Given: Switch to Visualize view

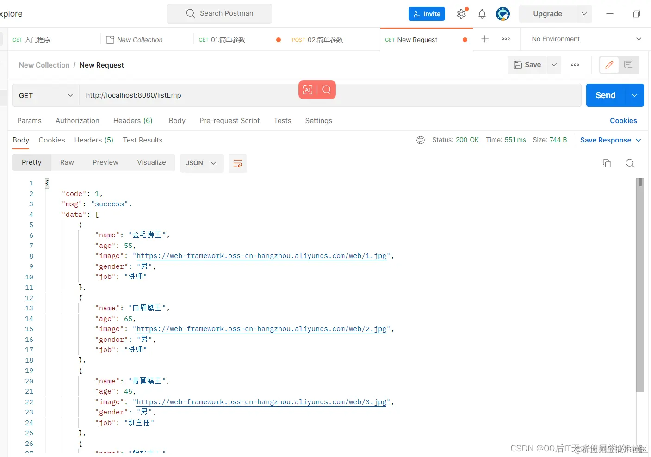Looking at the screenshot, I should tap(151, 162).
